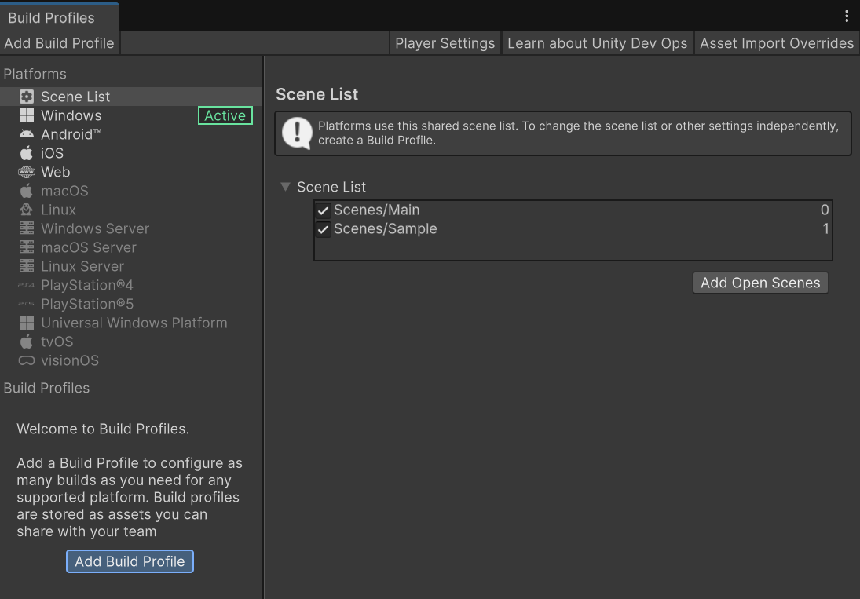This screenshot has height=599, width=860.
Task: Open Learn about Unity Dev Ops
Action: [597, 43]
